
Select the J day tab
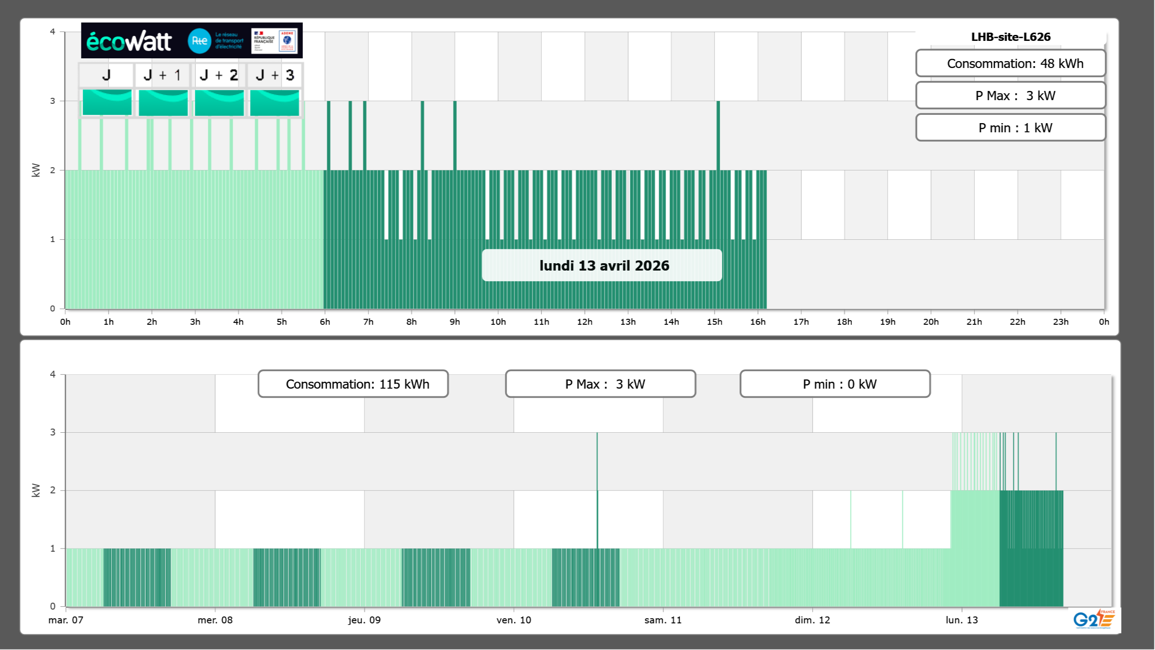point(106,75)
